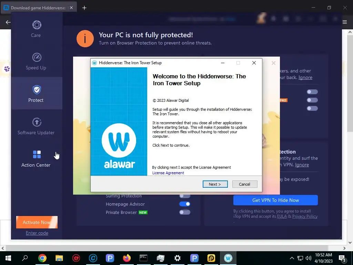
Task: Toggle the switch beside the PRO badge
Action: [312, 100]
